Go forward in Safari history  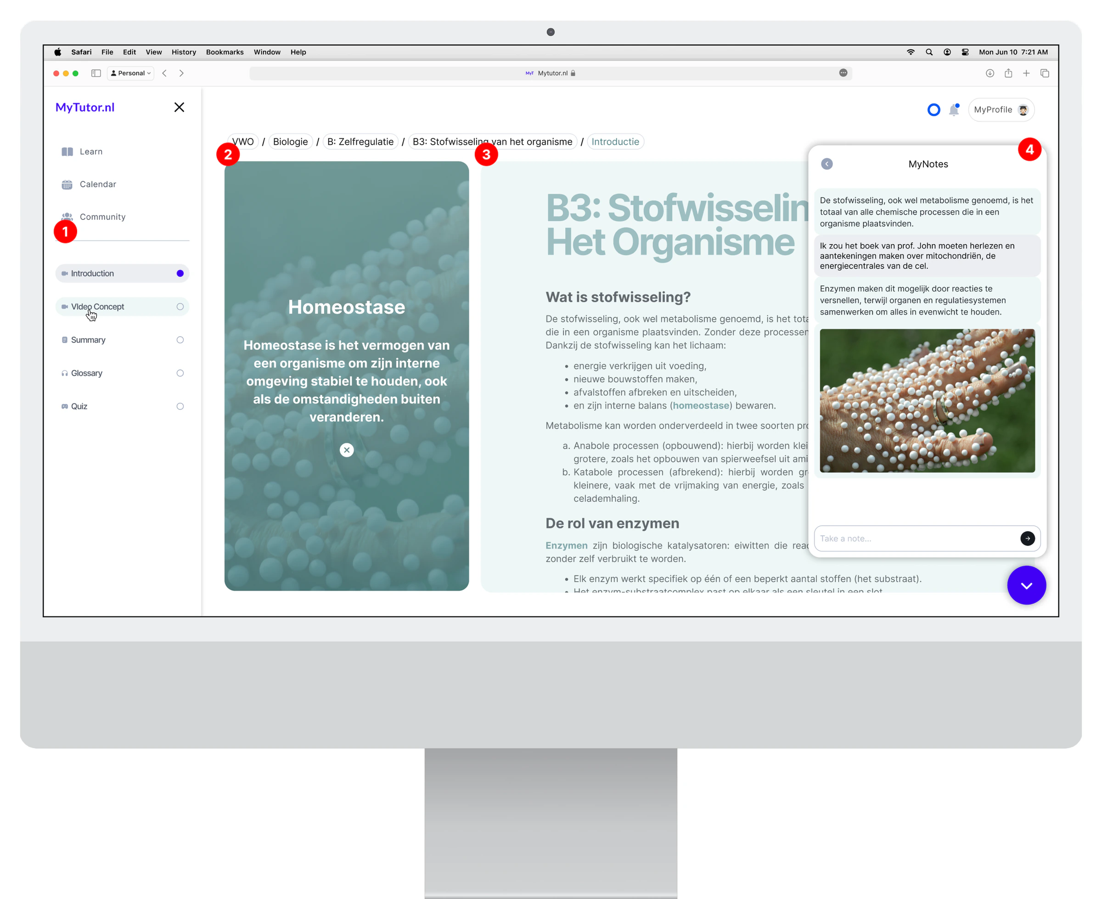181,73
